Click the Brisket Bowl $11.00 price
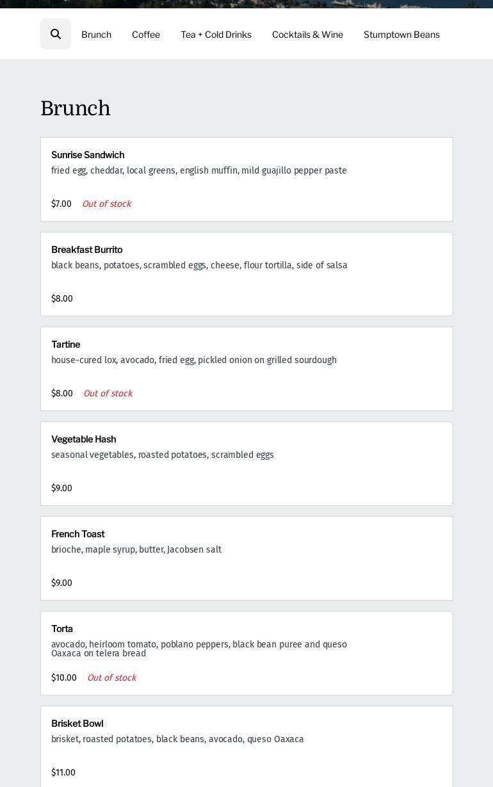Viewport: 493px width, 787px height. [63, 772]
